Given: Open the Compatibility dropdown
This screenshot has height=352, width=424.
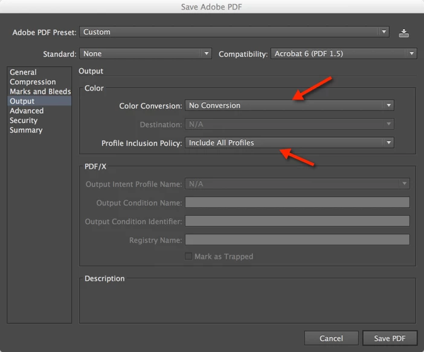Looking at the screenshot, I should pos(344,54).
